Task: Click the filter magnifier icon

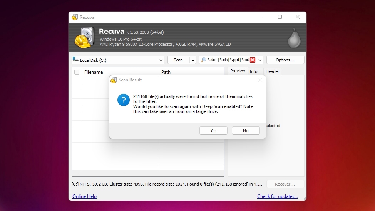Action: [203, 60]
